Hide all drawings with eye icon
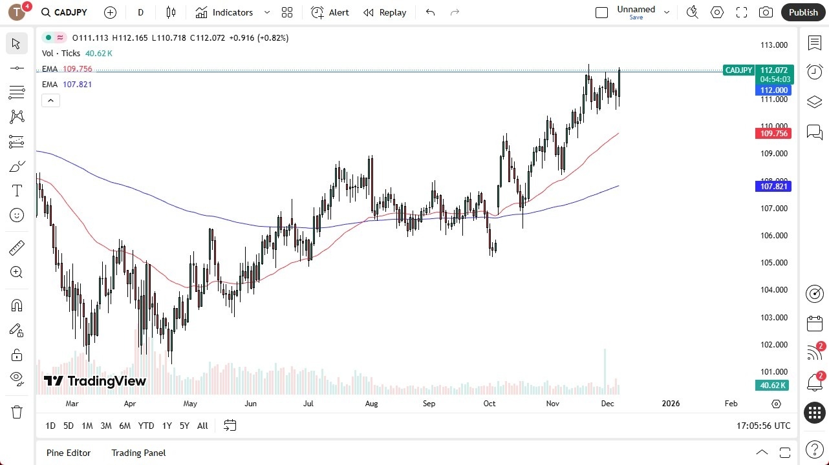 click(x=16, y=378)
